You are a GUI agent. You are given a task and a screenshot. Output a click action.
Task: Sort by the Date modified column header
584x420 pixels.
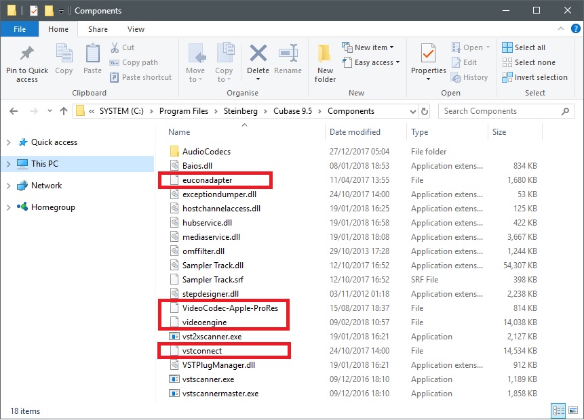pos(355,131)
